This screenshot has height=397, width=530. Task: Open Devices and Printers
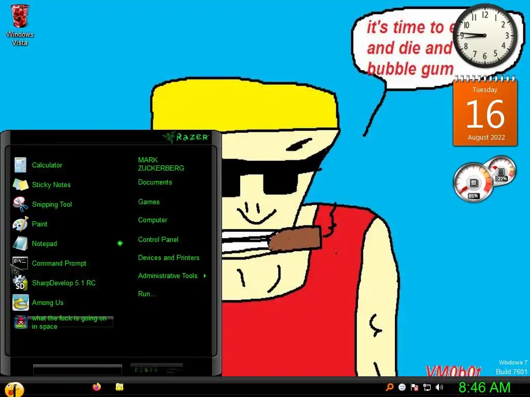[x=169, y=257]
